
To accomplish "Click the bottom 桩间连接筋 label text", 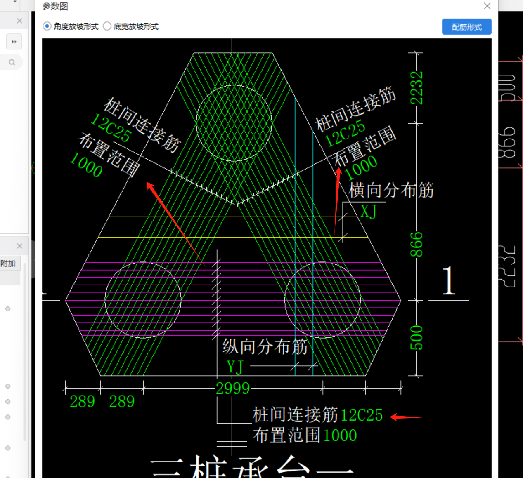I will 296,415.
